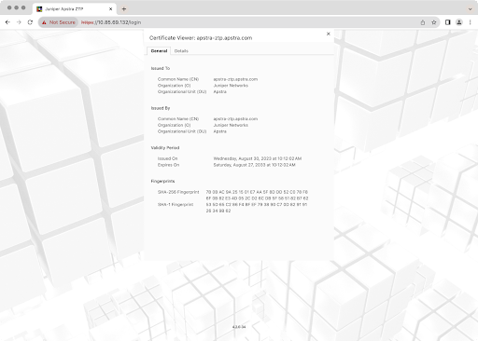Click the SHA-1 fingerprint hex value
The height and width of the screenshot is (341, 478).
point(257,208)
